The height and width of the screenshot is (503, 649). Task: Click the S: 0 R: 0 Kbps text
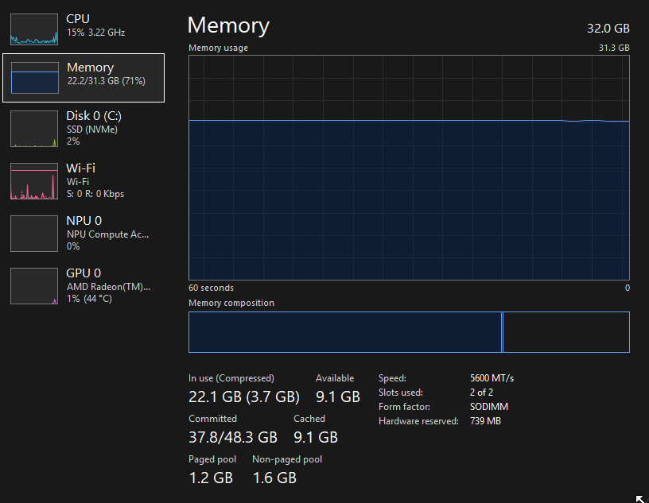point(95,194)
